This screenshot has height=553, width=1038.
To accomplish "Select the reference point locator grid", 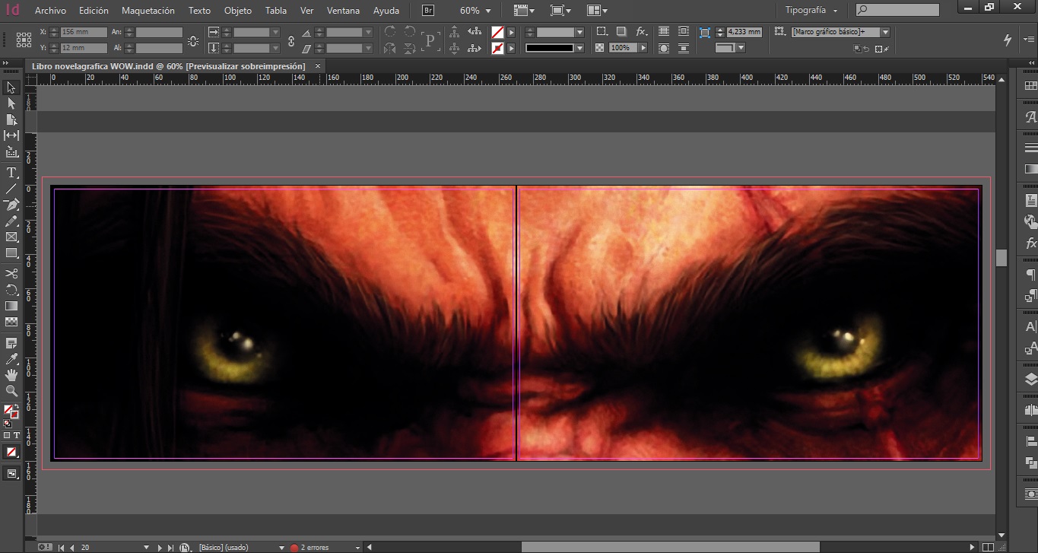I will 24,40.
